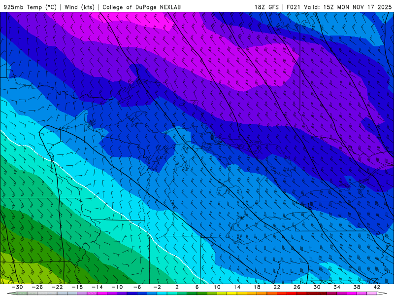This screenshot has height=296, width=394.
Task: Click the 22 color bar label
Action: coord(277,287)
